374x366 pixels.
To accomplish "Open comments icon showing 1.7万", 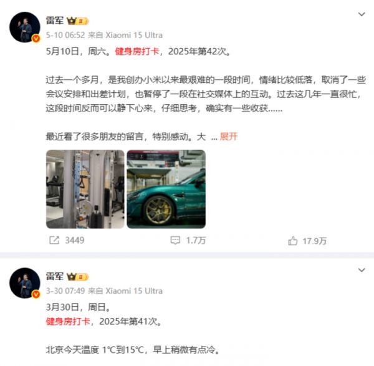I will click(175, 240).
